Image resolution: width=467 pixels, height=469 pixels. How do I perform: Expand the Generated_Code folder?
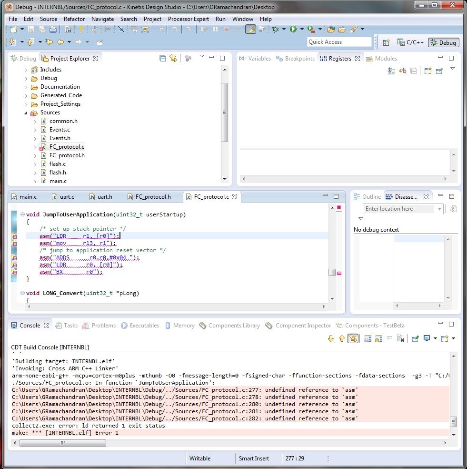click(26, 96)
